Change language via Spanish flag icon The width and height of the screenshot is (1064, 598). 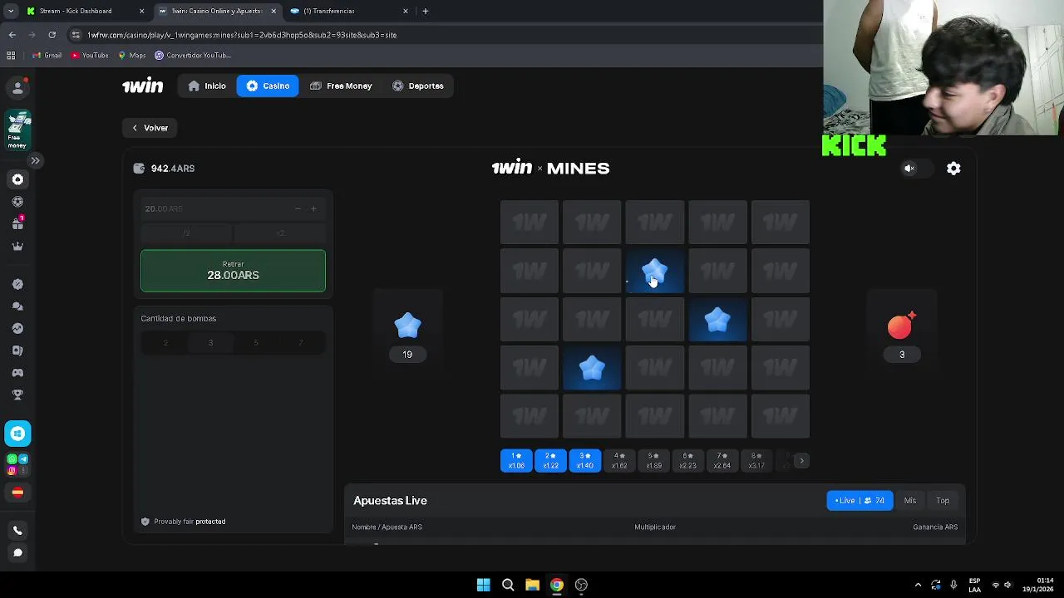(x=17, y=493)
